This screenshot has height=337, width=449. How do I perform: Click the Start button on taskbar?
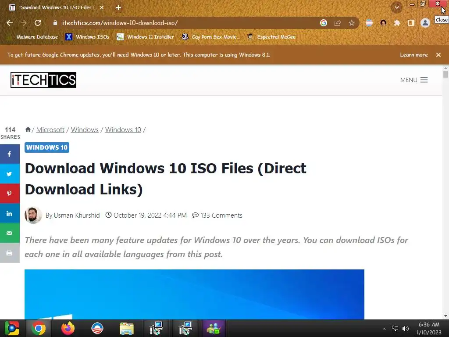point(12,328)
